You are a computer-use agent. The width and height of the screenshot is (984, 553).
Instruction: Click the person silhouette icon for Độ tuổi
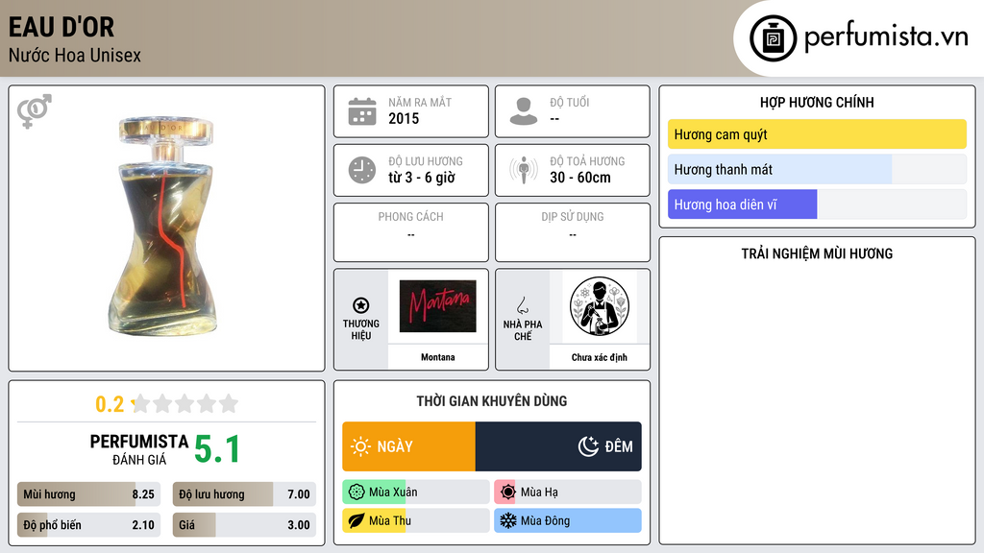pos(524,111)
